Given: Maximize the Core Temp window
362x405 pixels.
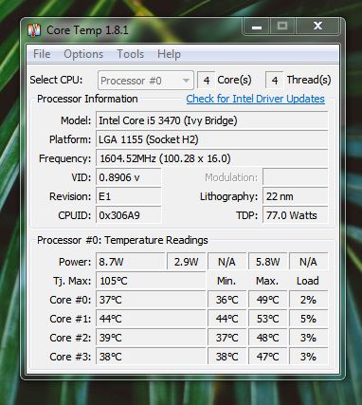Looking at the screenshot, I should pos(282,27).
